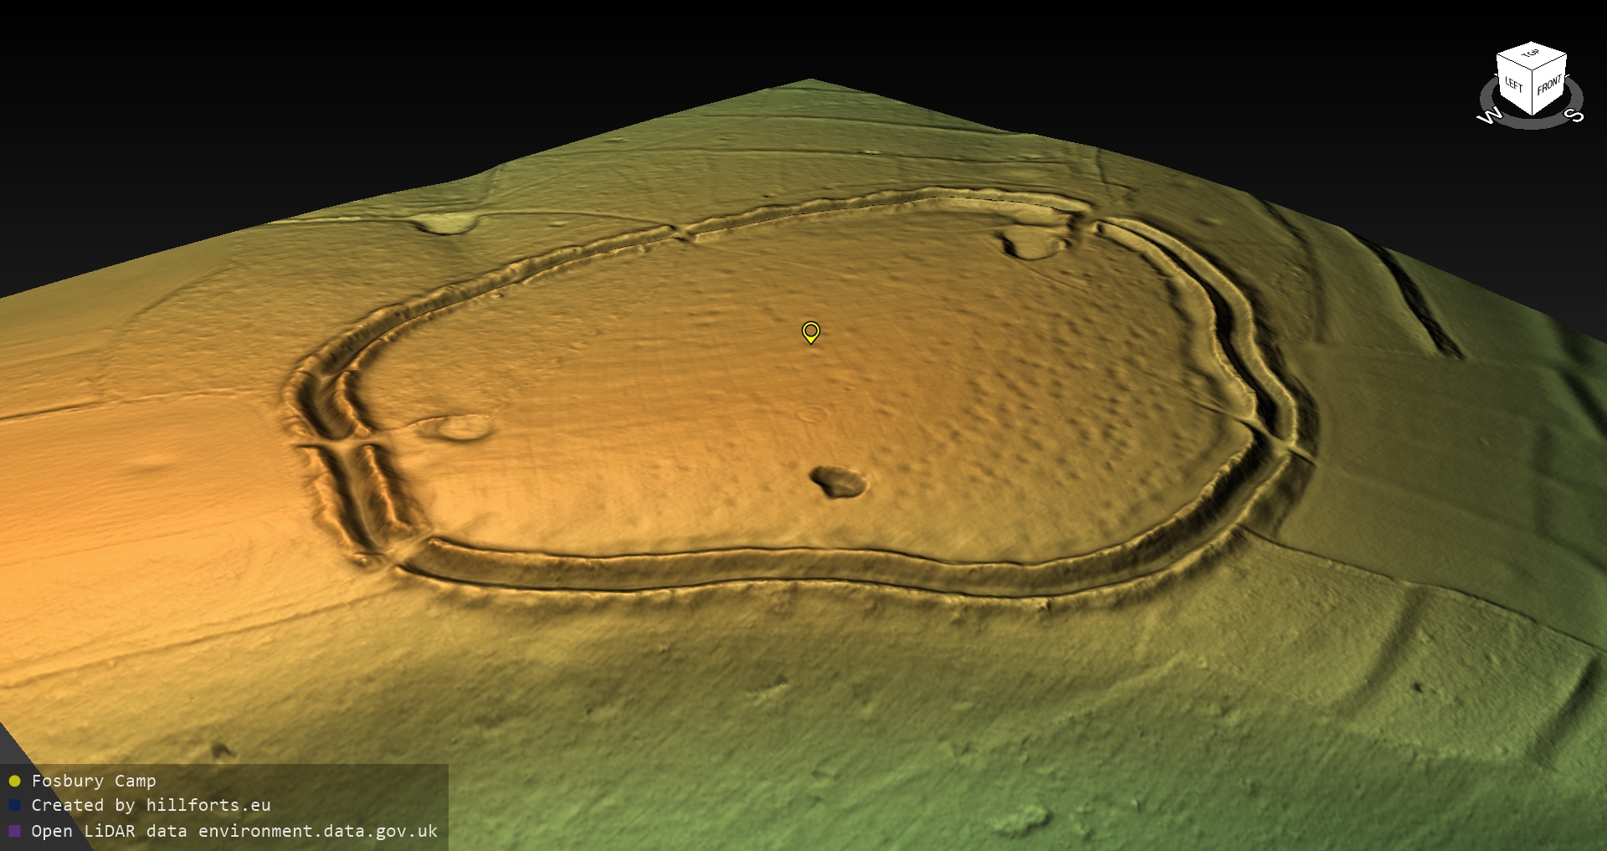1607x851 pixels.
Task: Click the S letter on the compass ring
Action: [x=1574, y=115]
